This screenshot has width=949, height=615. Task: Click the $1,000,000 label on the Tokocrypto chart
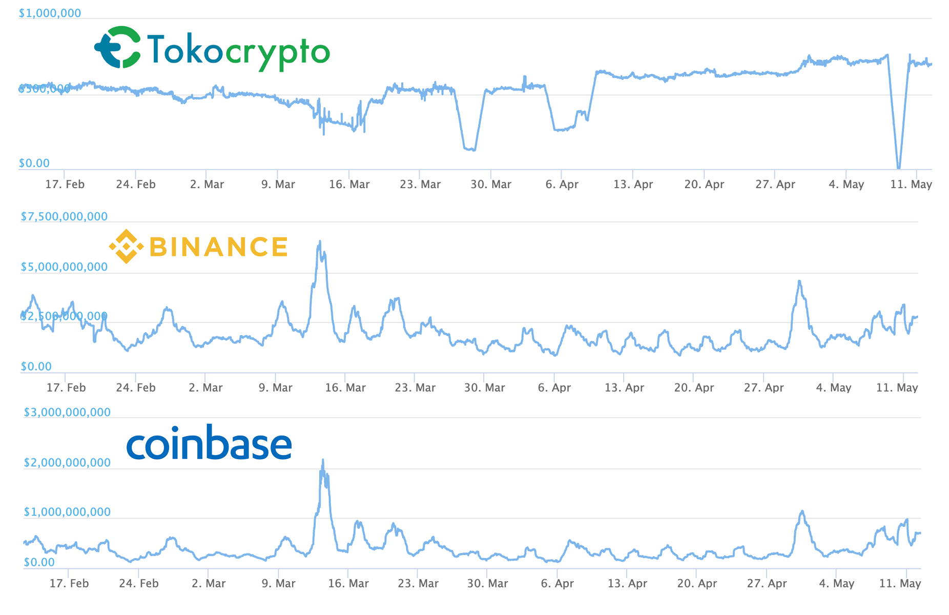pyautogui.click(x=50, y=13)
